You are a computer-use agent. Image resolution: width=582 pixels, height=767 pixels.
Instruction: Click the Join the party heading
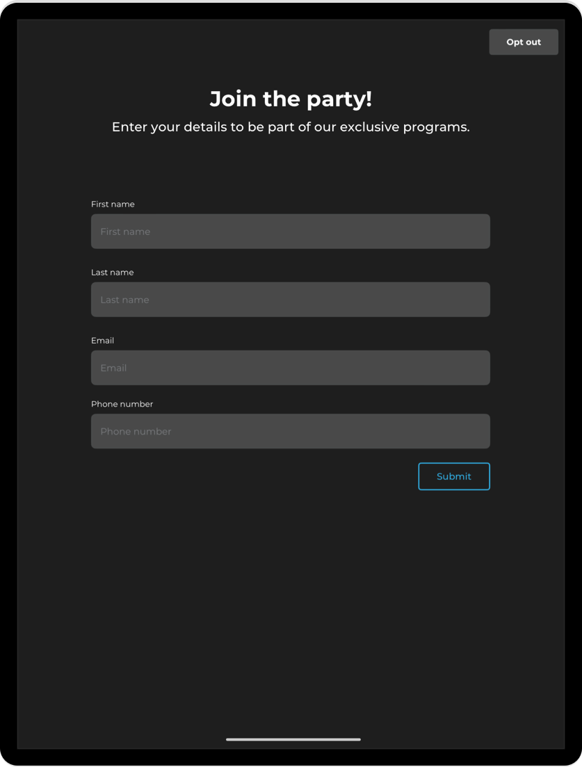tap(291, 99)
